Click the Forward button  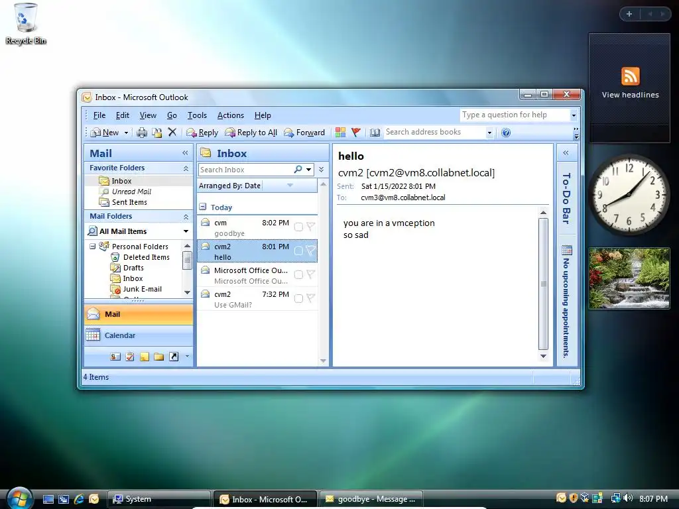point(304,133)
